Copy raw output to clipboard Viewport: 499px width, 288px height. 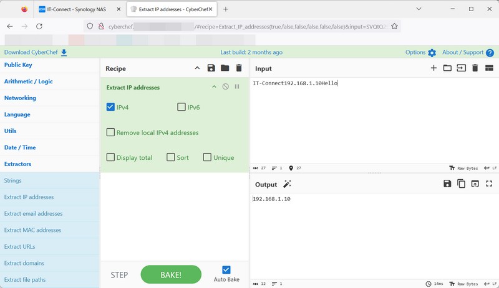[461, 183]
